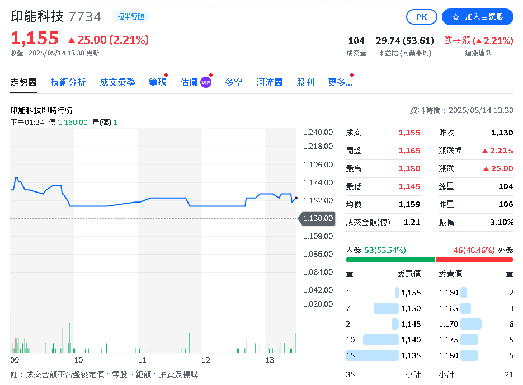Click the 委買價 column header
The width and height of the screenshot is (523, 385).
click(409, 274)
